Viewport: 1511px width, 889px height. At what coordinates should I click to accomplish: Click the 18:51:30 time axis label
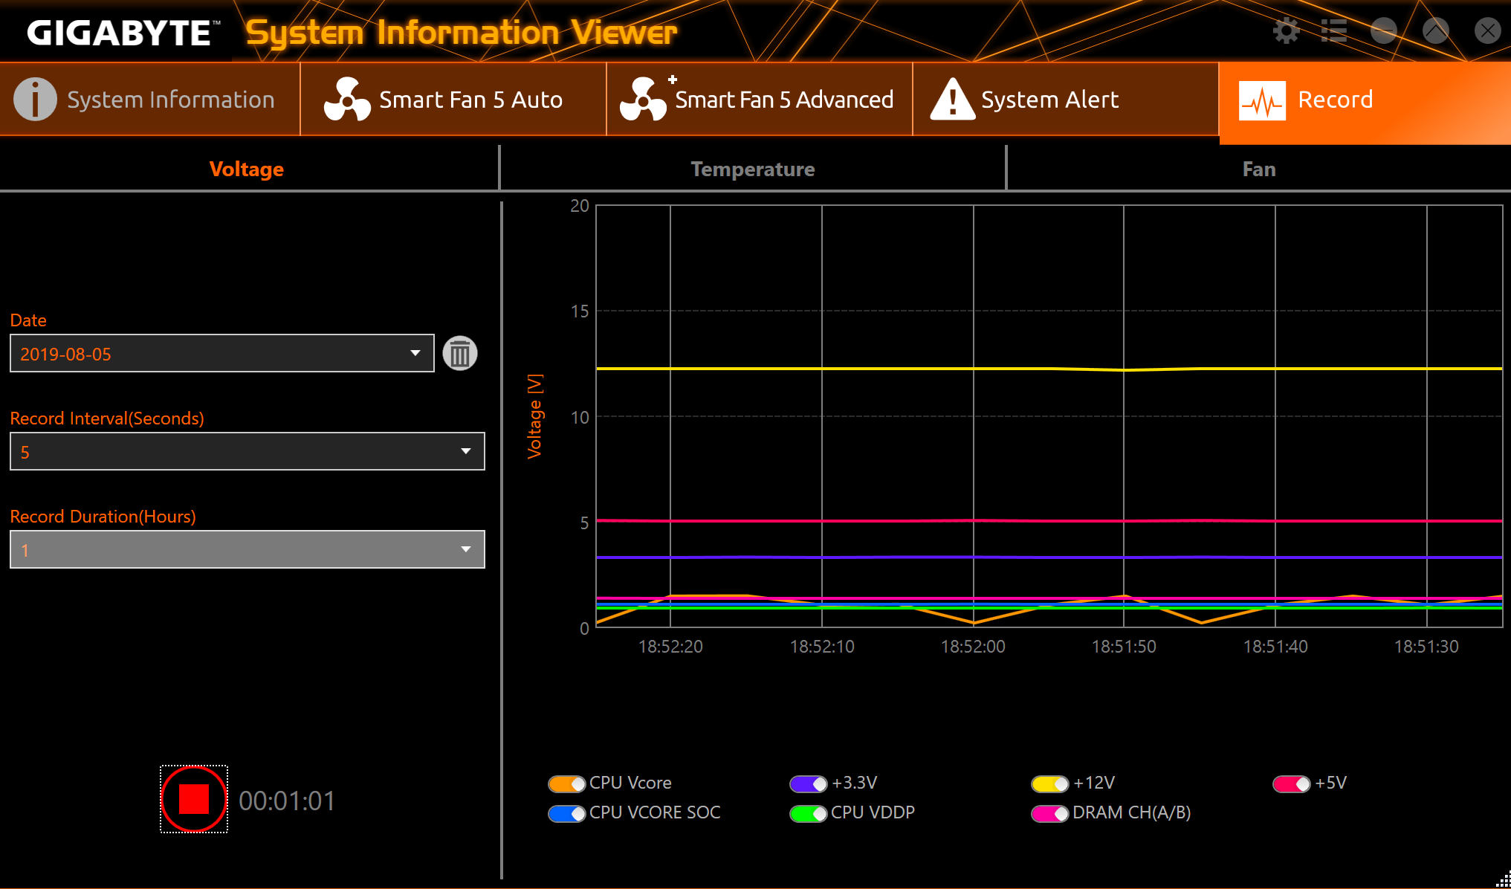coord(1426,647)
